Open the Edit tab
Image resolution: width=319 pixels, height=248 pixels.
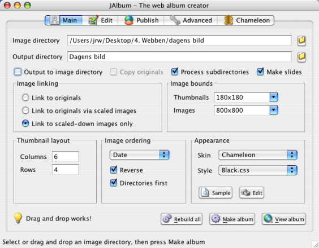click(100, 20)
